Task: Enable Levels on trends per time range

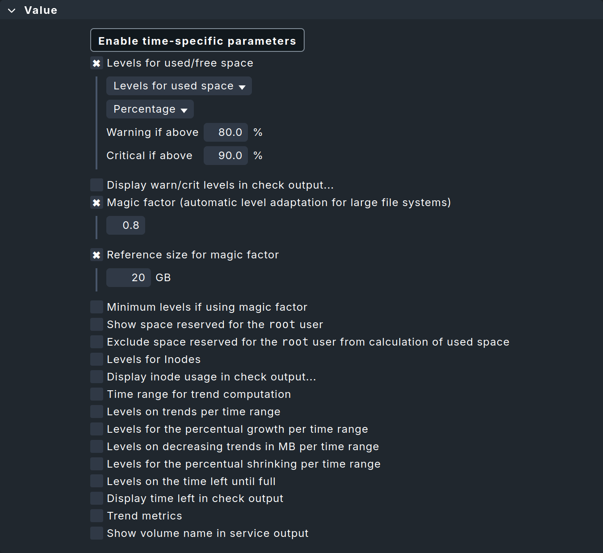Action: click(96, 411)
